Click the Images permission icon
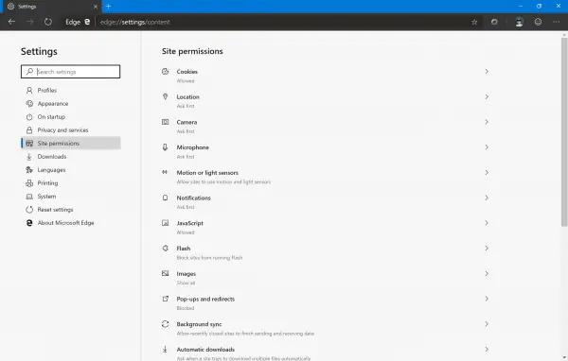The image size is (568, 361). click(x=165, y=273)
